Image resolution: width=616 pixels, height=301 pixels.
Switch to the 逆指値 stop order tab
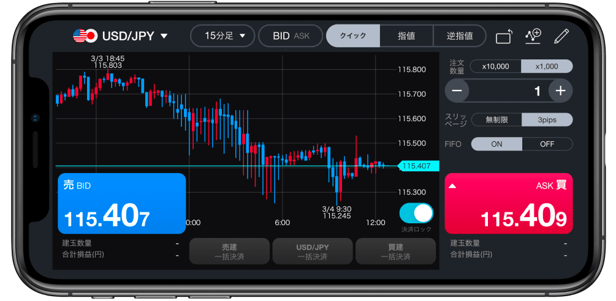coord(459,36)
